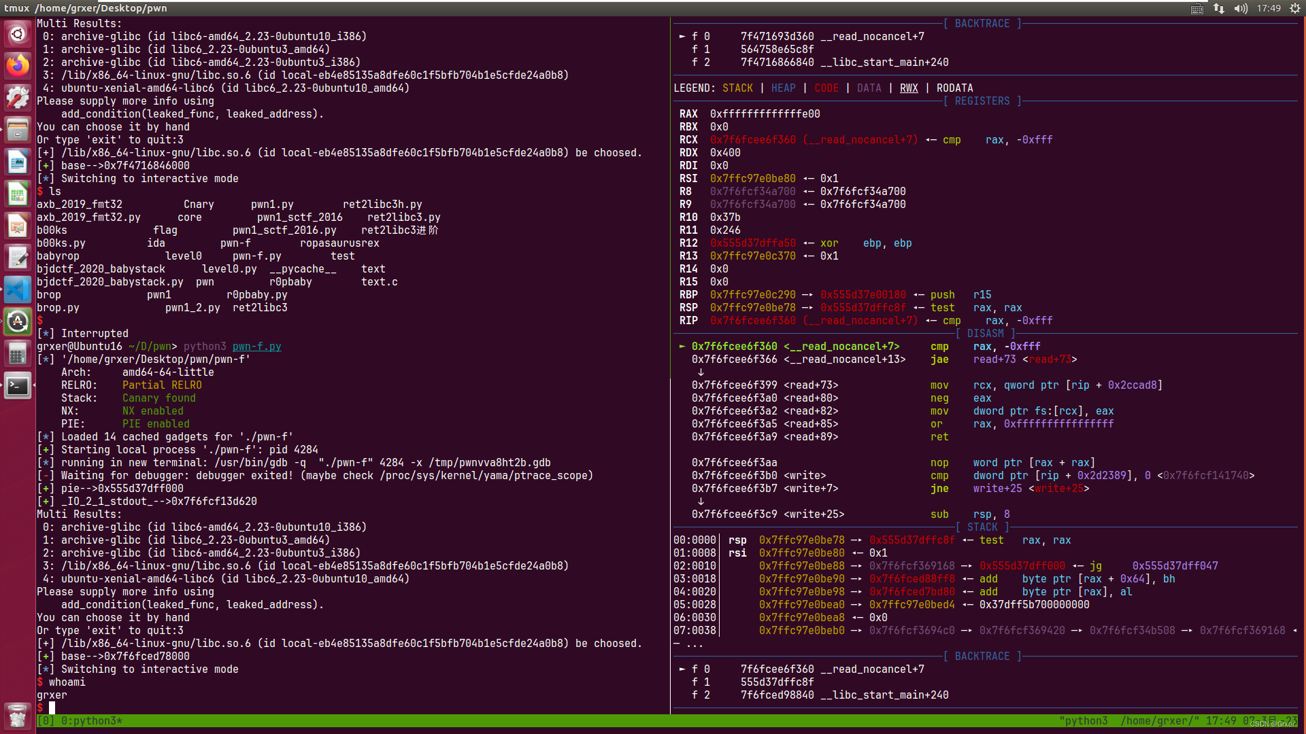Launch the Calculator from the dock

coord(18,353)
